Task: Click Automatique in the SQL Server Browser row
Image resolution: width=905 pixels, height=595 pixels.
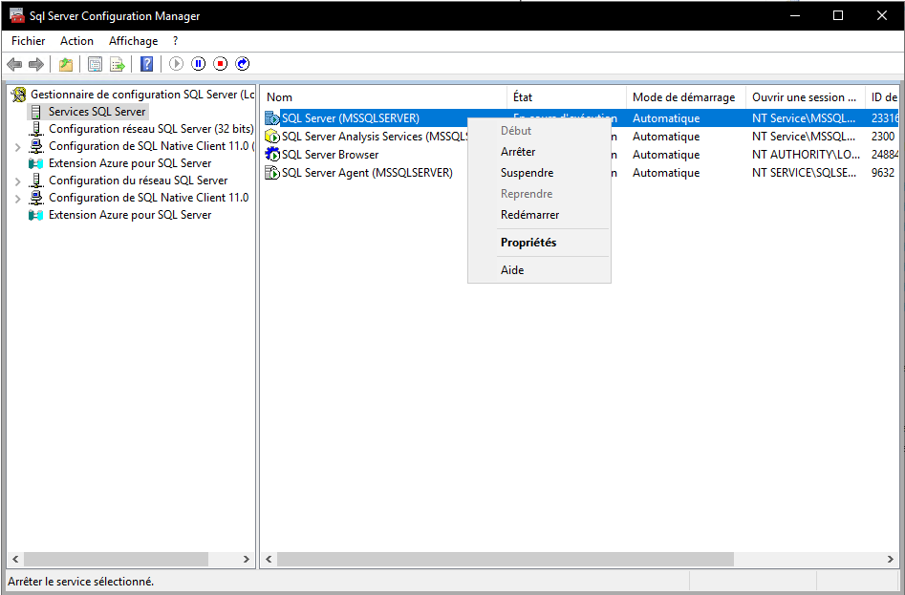Action: [x=666, y=155]
